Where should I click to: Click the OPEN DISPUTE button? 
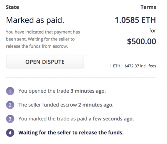tap(45, 62)
